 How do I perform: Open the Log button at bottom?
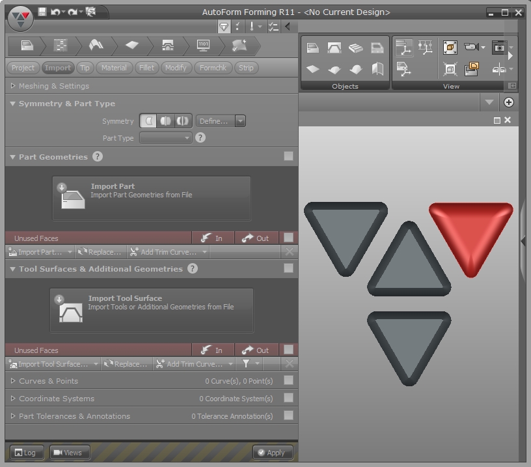point(25,453)
